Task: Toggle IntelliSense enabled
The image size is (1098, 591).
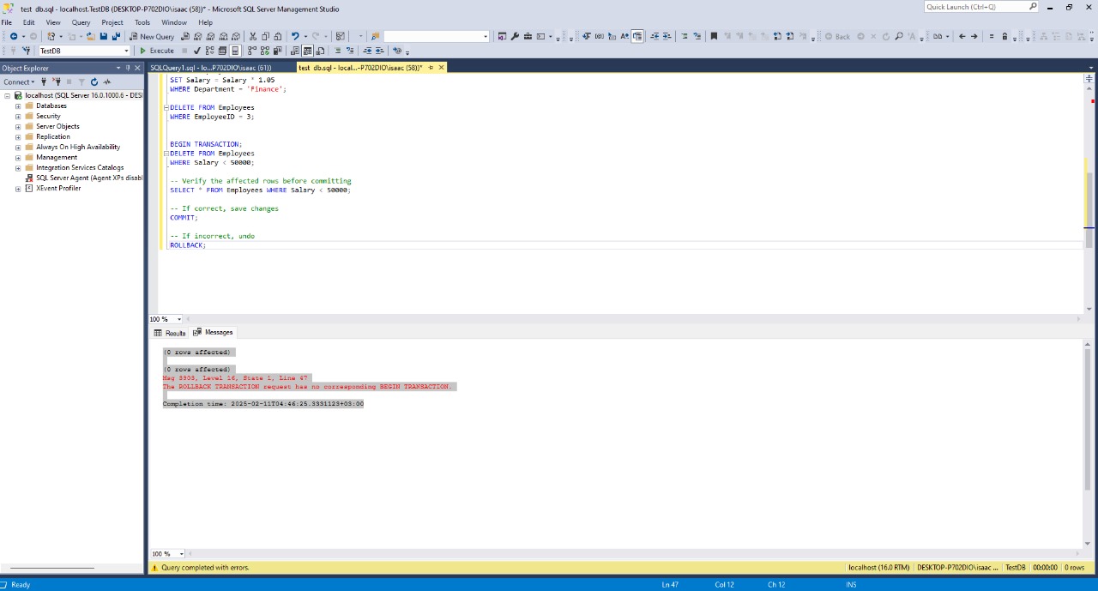Action: (x=235, y=50)
